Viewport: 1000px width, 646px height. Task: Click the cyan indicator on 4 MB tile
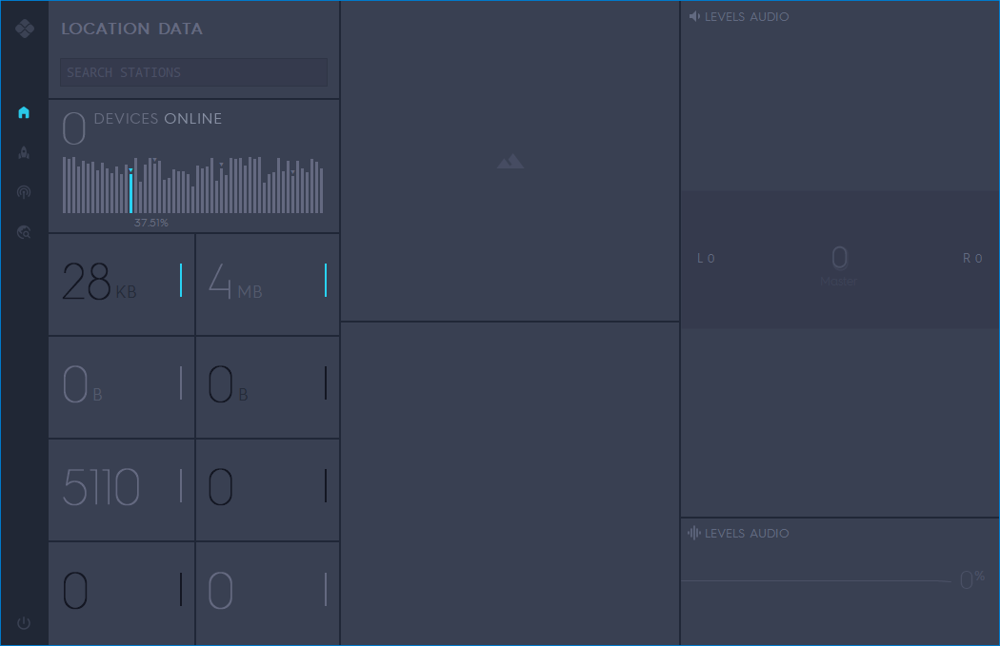[326, 281]
